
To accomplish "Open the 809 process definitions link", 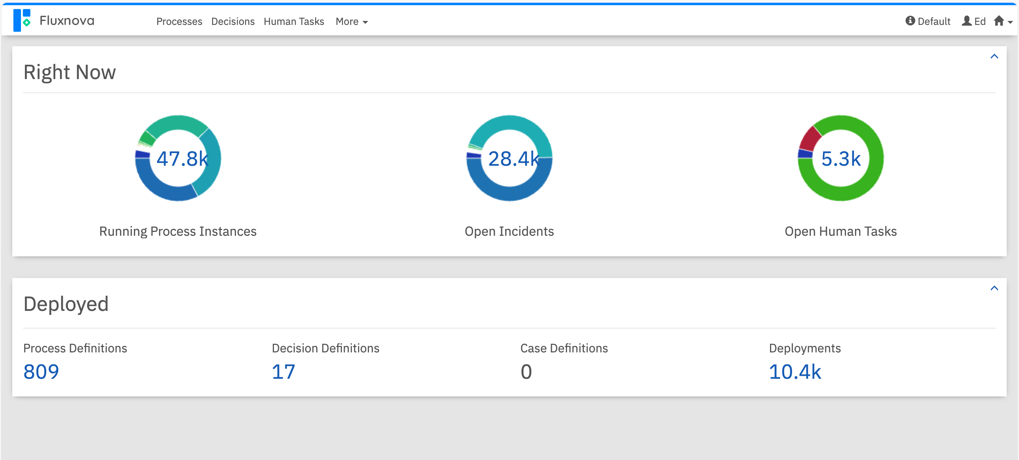I will click(x=41, y=372).
